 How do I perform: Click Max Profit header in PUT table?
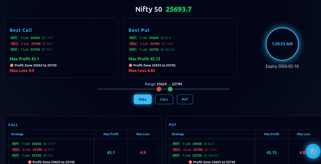pyautogui.click(x=272, y=134)
